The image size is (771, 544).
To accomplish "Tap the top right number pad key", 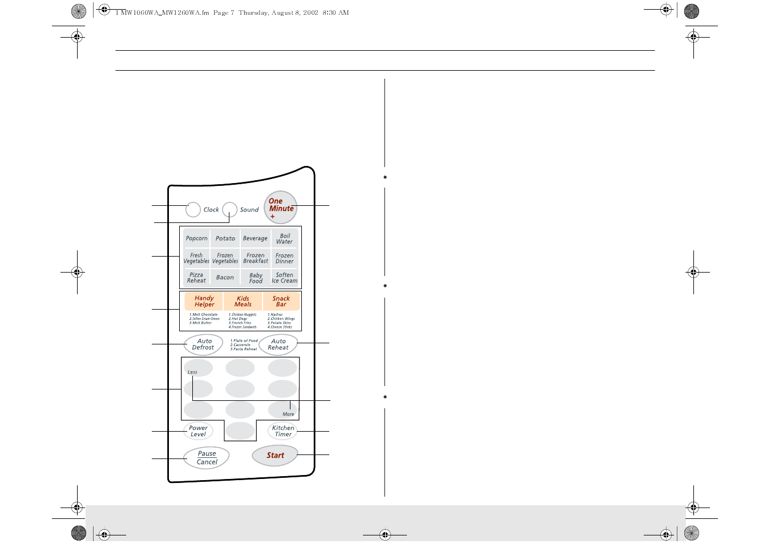I will pyautogui.click(x=282, y=368).
